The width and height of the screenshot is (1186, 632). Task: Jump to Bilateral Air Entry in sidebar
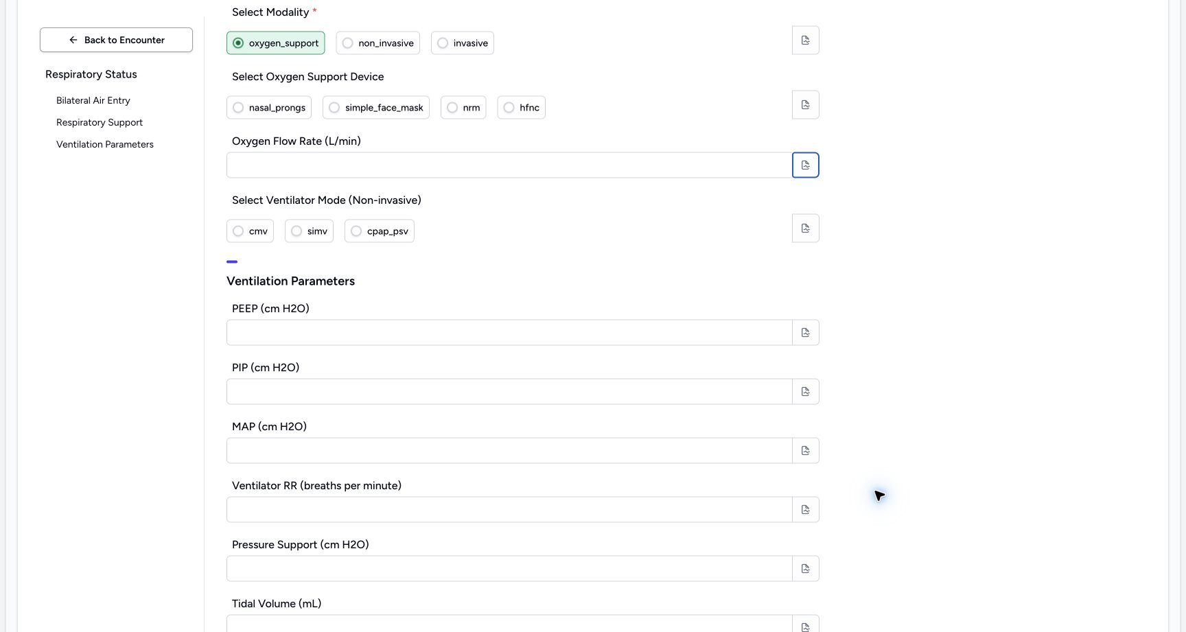click(93, 100)
